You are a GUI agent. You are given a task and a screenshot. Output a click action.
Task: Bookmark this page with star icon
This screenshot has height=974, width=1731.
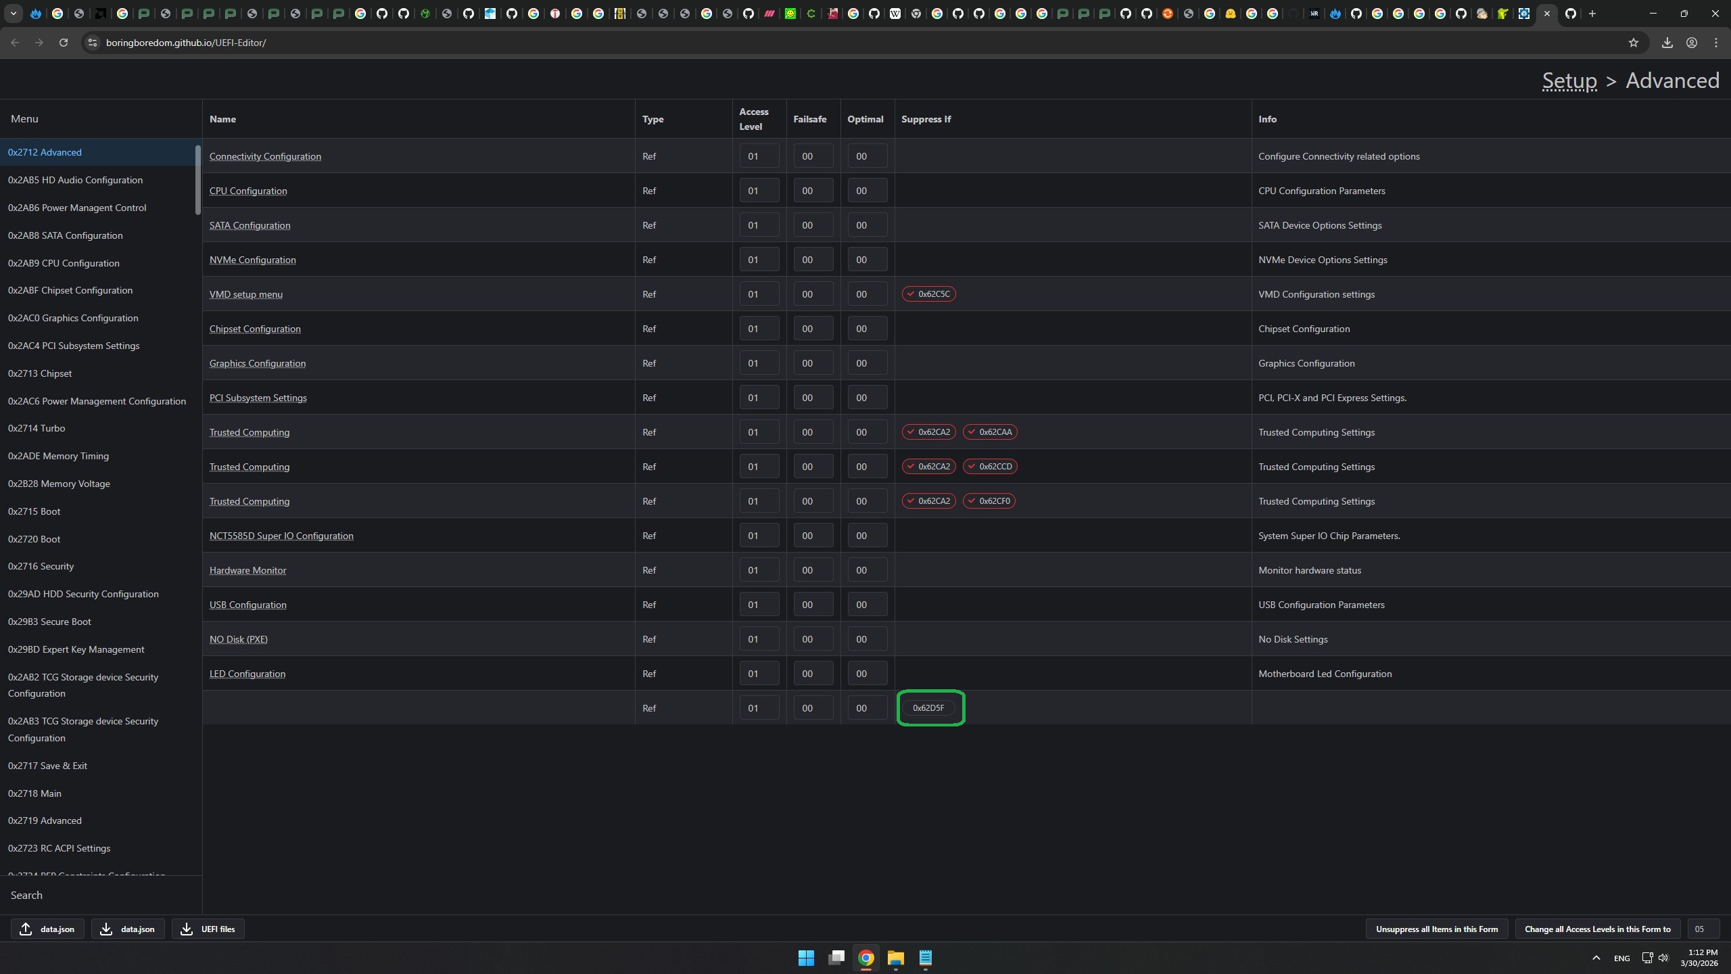(x=1634, y=43)
